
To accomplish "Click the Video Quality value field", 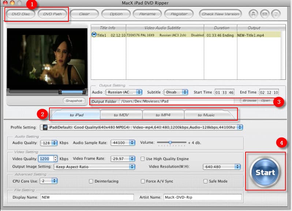I will tap(46, 159).
